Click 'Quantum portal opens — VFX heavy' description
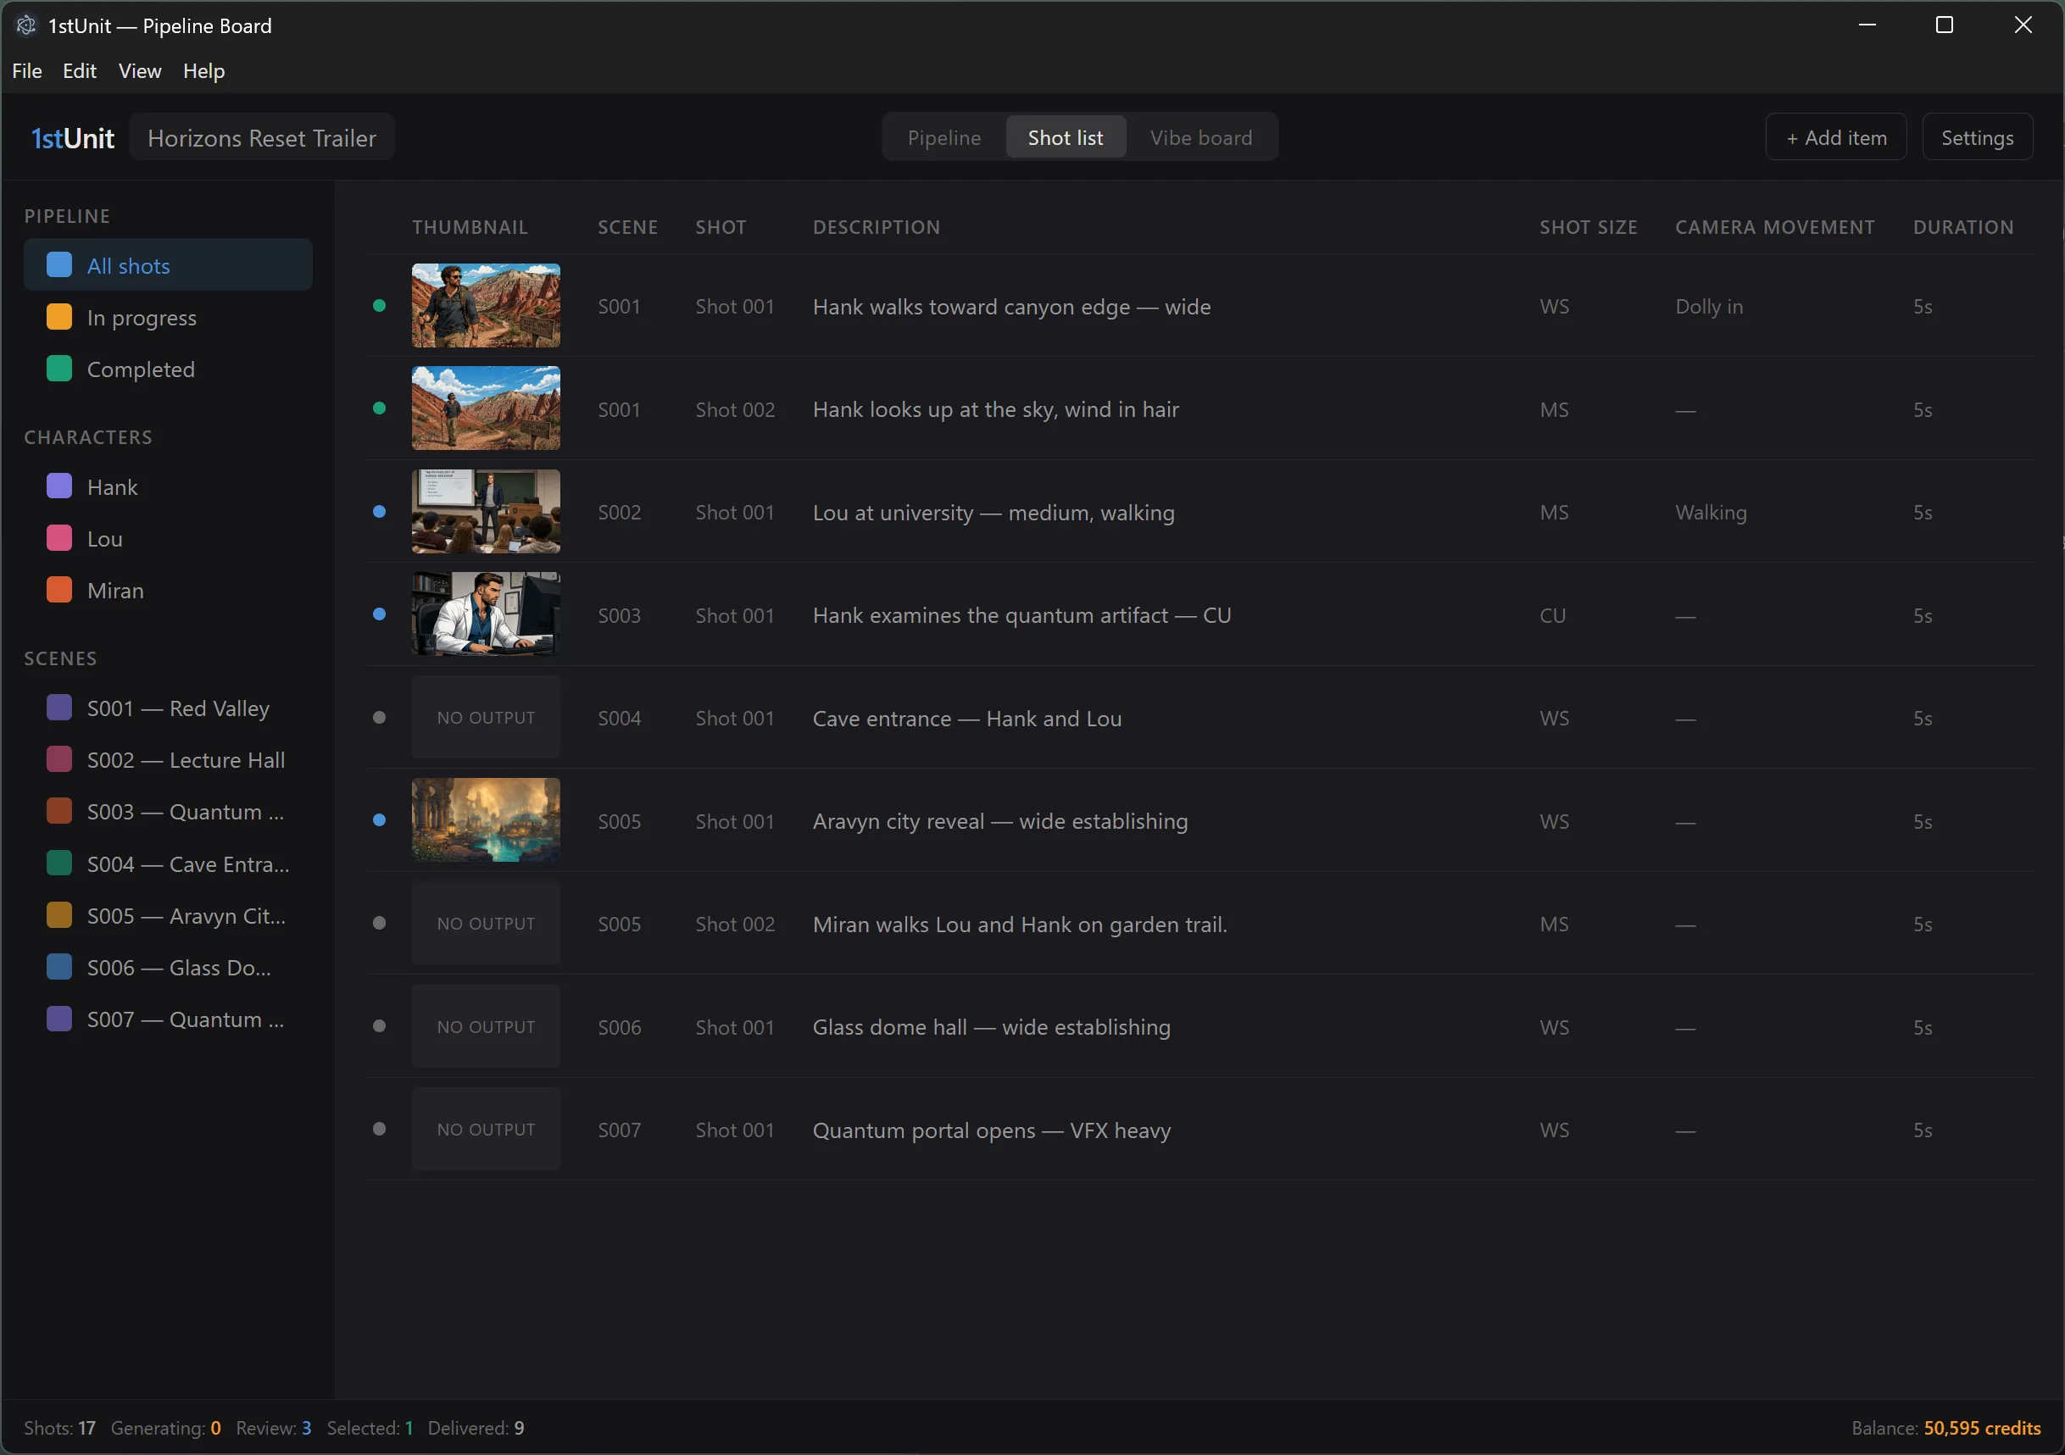The image size is (2065, 1455). [991, 1130]
